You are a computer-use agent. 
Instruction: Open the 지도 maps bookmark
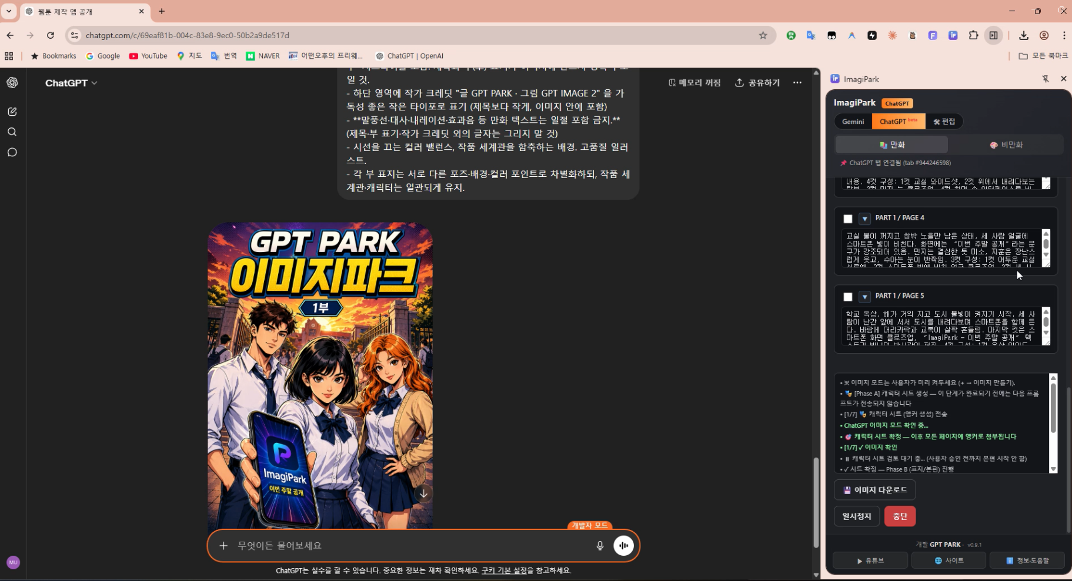189,56
